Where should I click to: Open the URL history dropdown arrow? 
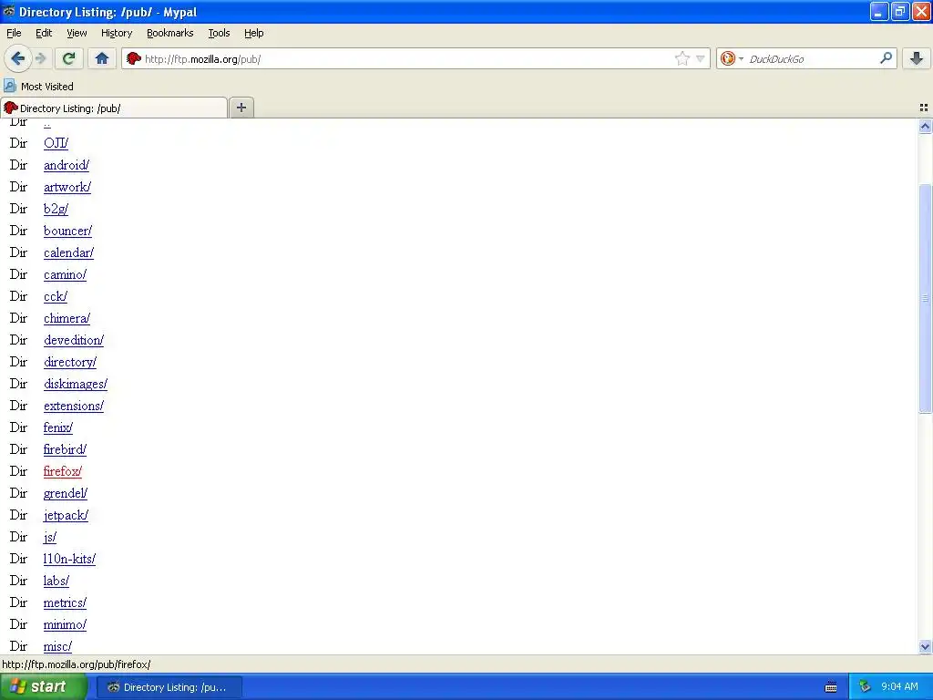[x=701, y=58]
